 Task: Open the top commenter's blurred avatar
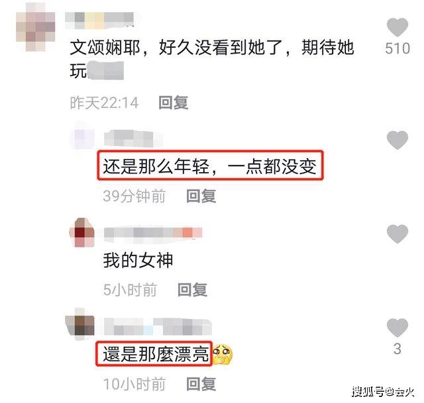pos(36,27)
